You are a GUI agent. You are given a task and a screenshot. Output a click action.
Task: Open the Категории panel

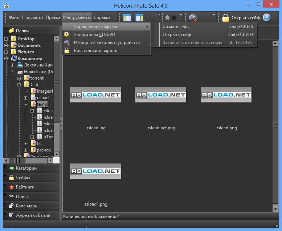[x=31, y=168]
